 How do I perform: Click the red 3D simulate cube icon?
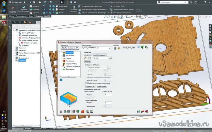tap(83, 112)
